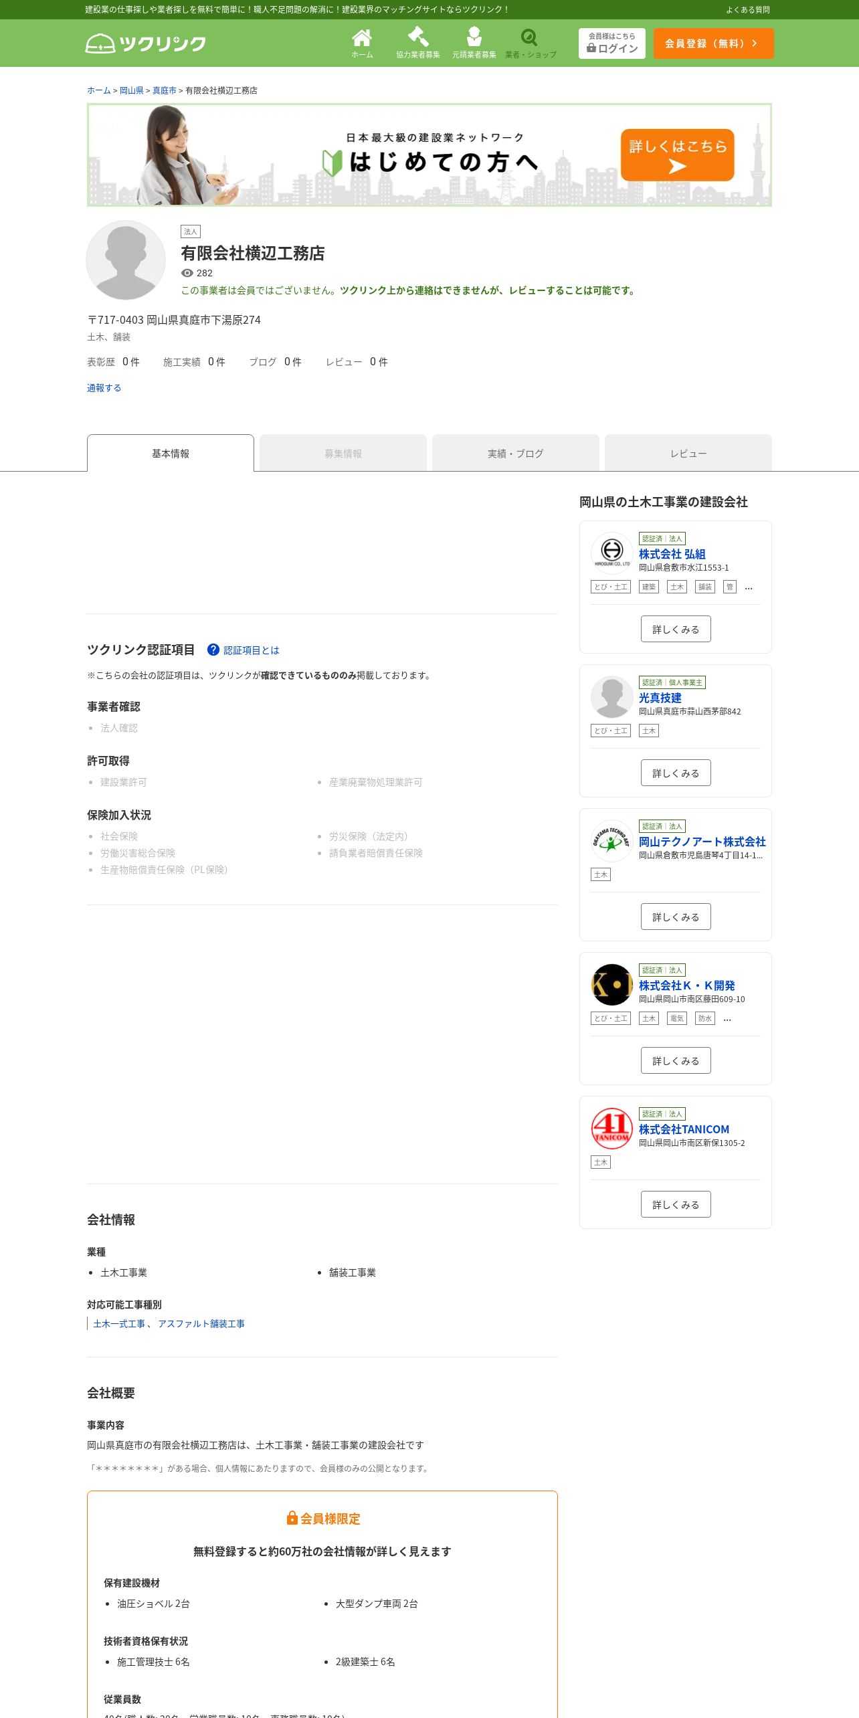Viewport: 859px width, 1718px height.
Task: Open 元請業者募集 worker icon
Action: 474,43
